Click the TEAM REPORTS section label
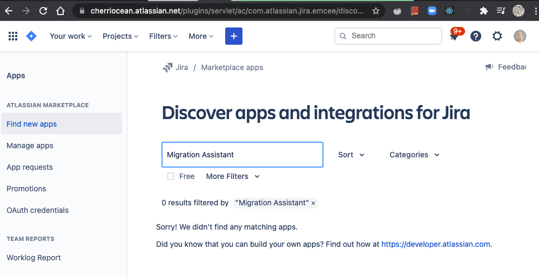Image resolution: width=539 pixels, height=277 pixels. 30,239
